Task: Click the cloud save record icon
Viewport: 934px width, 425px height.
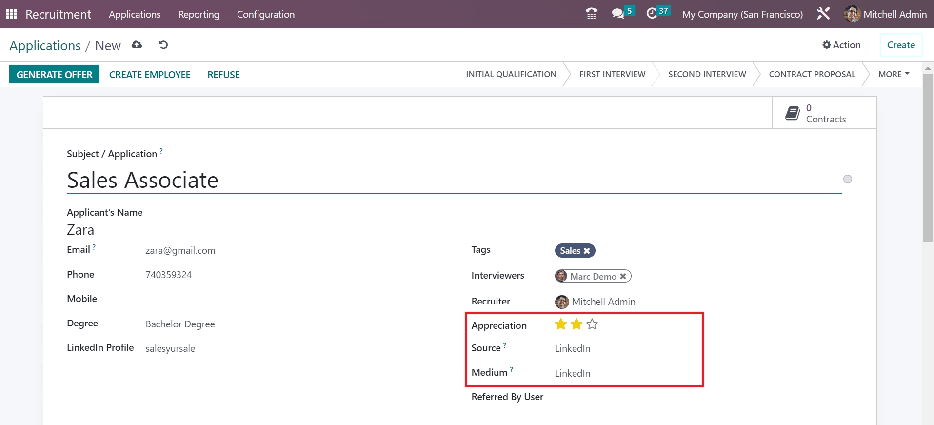Action: (137, 45)
